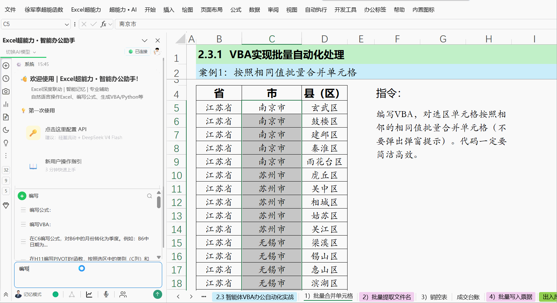557x303 pixels.
Task: Select the 编写VBA: prompt suggestion
Action: 40,224
